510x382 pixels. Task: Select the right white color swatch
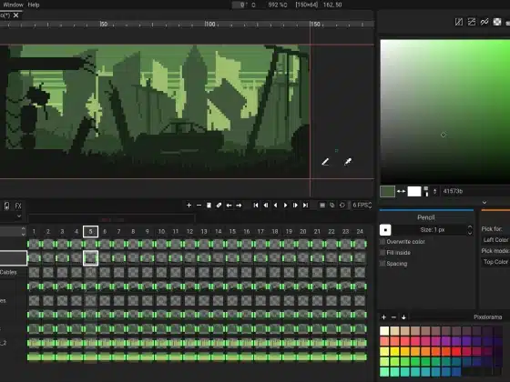(x=414, y=191)
